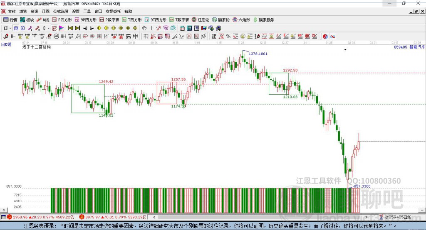Viewport: 426px width, 230px height.
Task: Open 赢家服务 with dollar icon
Action: [263, 20]
